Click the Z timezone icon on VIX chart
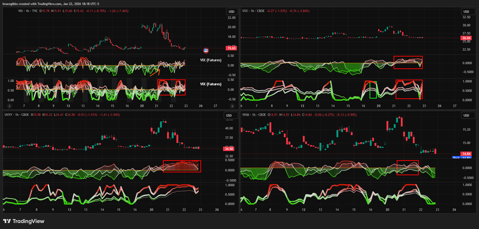This screenshot has width=479, height=229. point(10,106)
